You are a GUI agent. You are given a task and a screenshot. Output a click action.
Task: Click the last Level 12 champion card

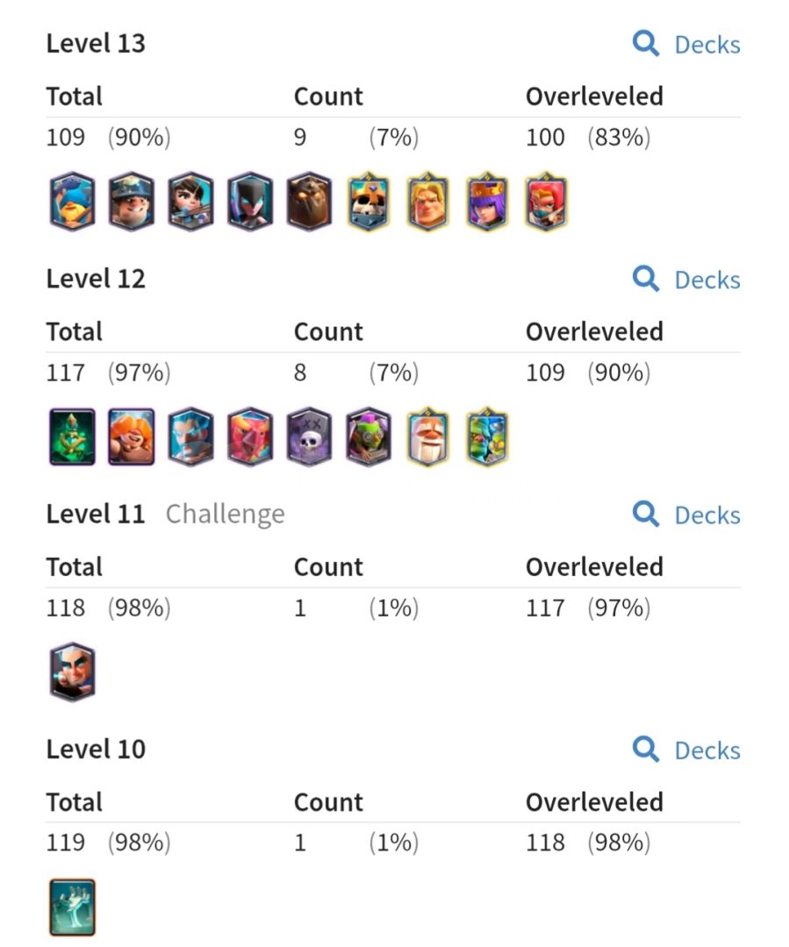(x=487, y=437)
